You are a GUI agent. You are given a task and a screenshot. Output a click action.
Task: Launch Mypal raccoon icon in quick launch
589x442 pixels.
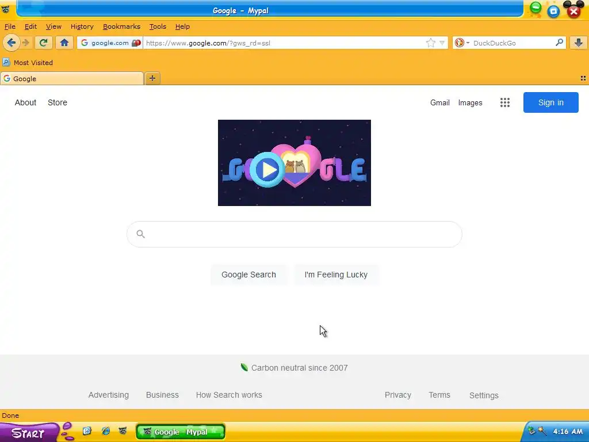click(x=123, y=431)
